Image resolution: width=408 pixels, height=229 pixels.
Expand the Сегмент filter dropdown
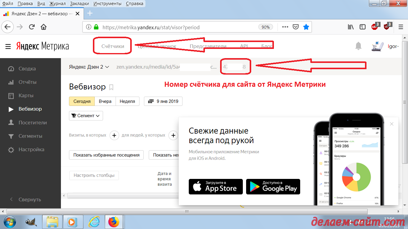coord(86,116)
